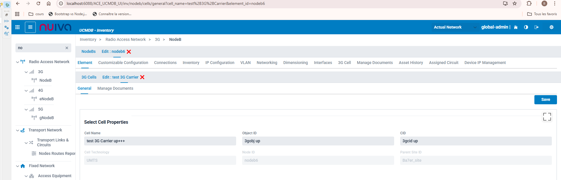This screenshot has width=561, height=180.
Task: Switch to the IP Configuration tab
Action: click(220, 63)
